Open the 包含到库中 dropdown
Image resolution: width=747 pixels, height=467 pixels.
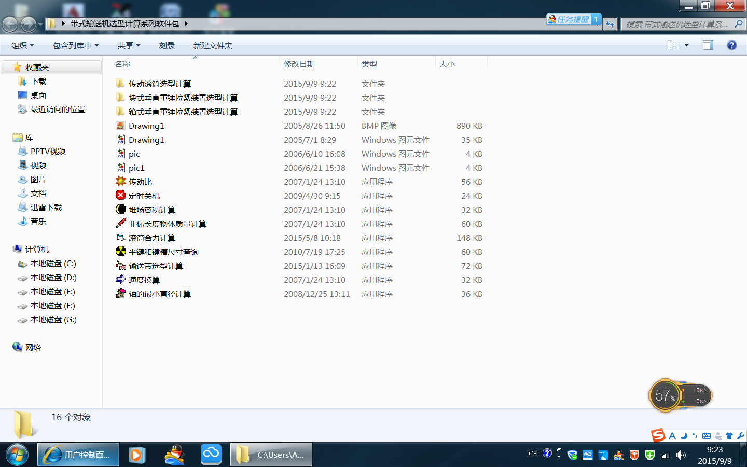click(76, 45)
